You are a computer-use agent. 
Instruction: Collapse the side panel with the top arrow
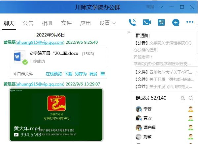click(129, 33)
